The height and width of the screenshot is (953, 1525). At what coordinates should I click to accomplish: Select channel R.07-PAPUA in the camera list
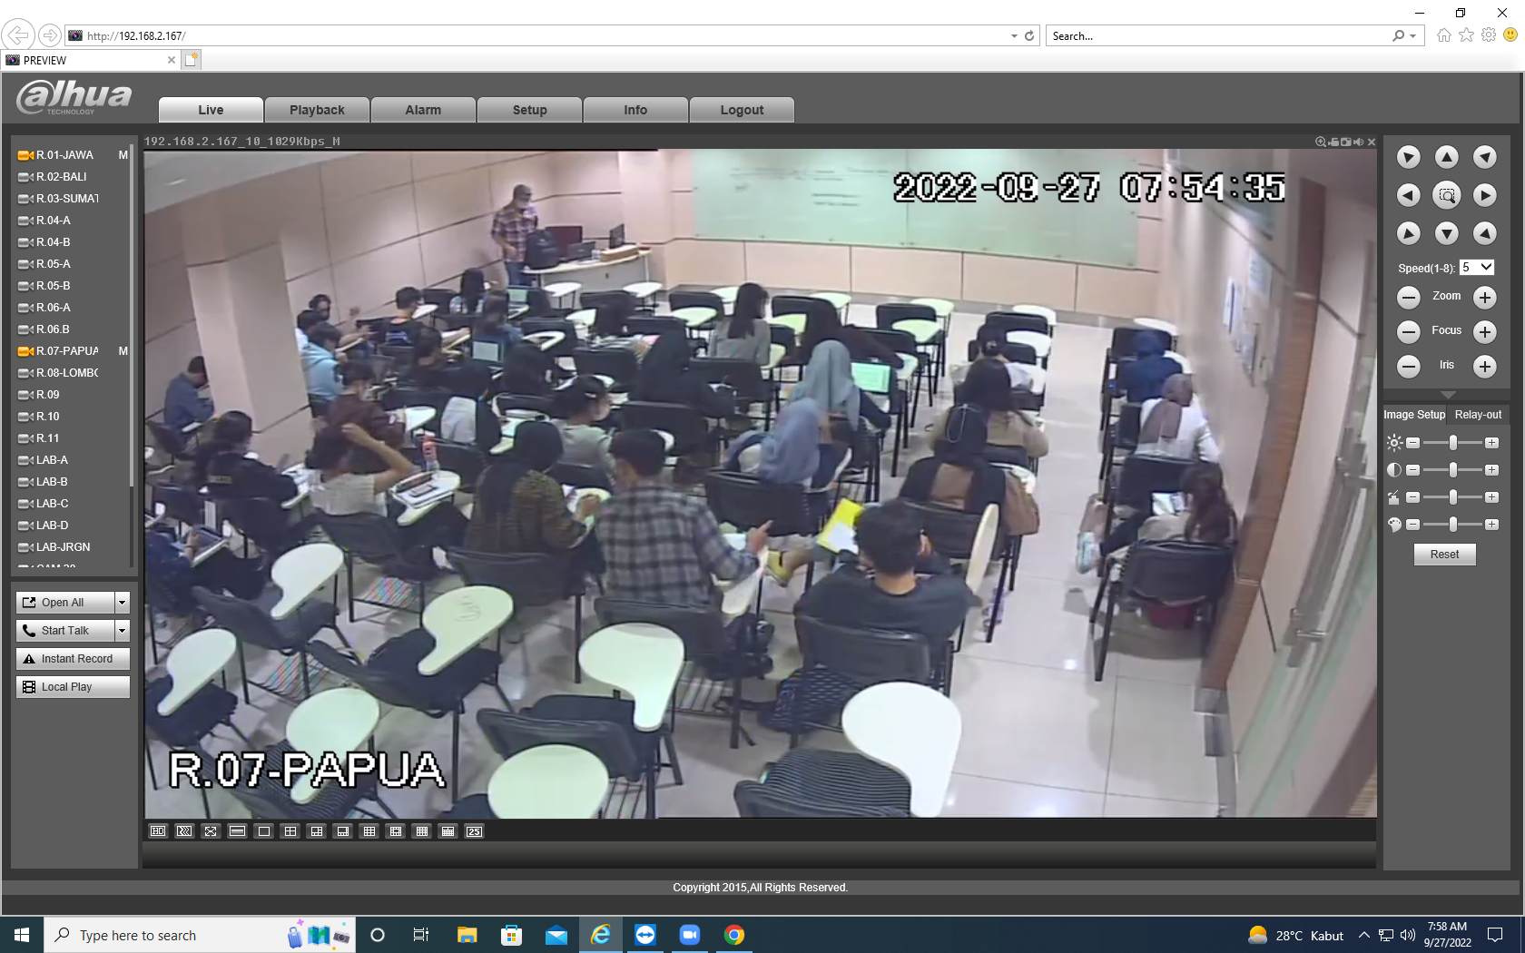pos(67,351)
